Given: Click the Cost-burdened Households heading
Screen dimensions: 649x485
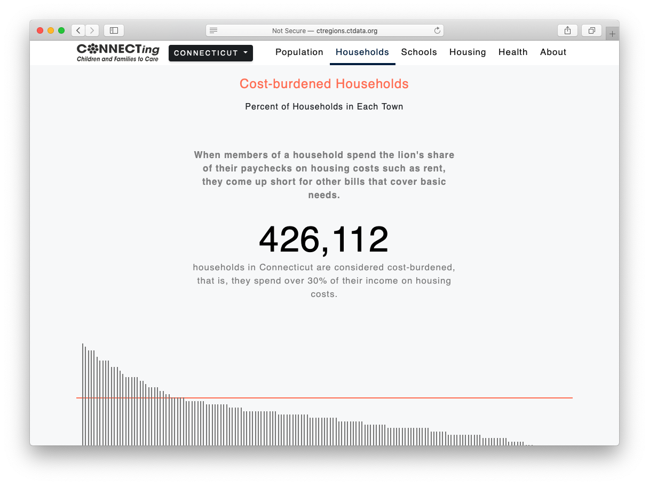Looking at the screenshot, I should [324, 84].
